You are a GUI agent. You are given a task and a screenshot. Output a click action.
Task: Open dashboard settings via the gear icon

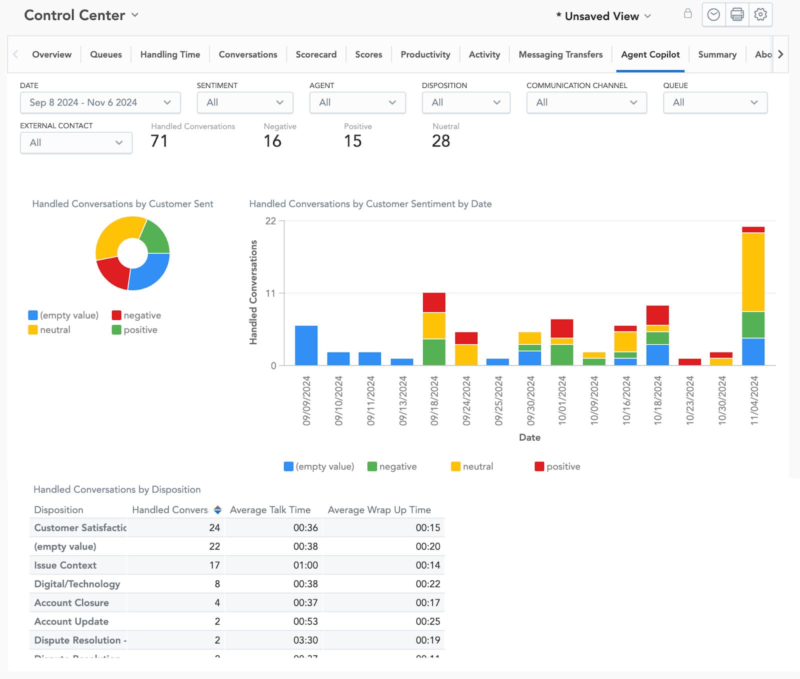tap(760, 14)
